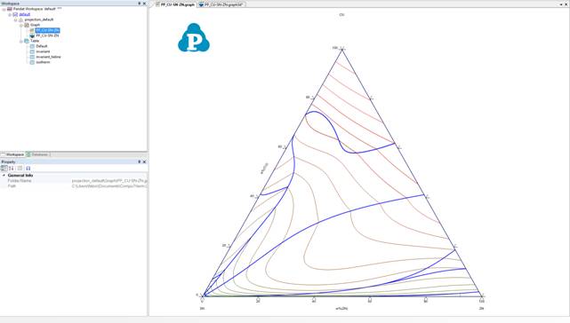Select the 'default' link in workspace tree

(x=24, y=14)
